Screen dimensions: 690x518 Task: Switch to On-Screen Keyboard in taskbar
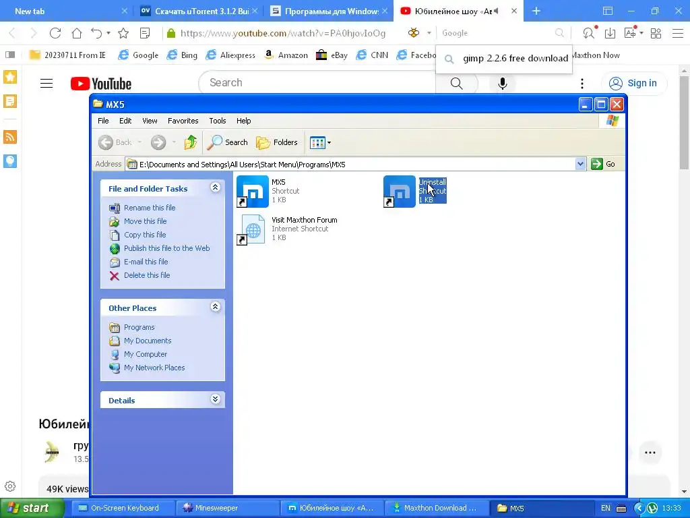coord(123,508)
